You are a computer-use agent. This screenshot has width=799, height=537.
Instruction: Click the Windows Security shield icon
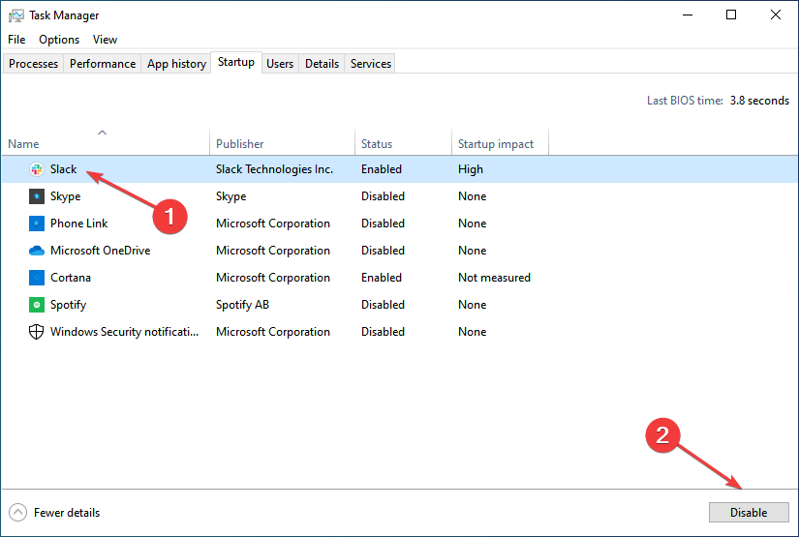(x=36, y=332)
